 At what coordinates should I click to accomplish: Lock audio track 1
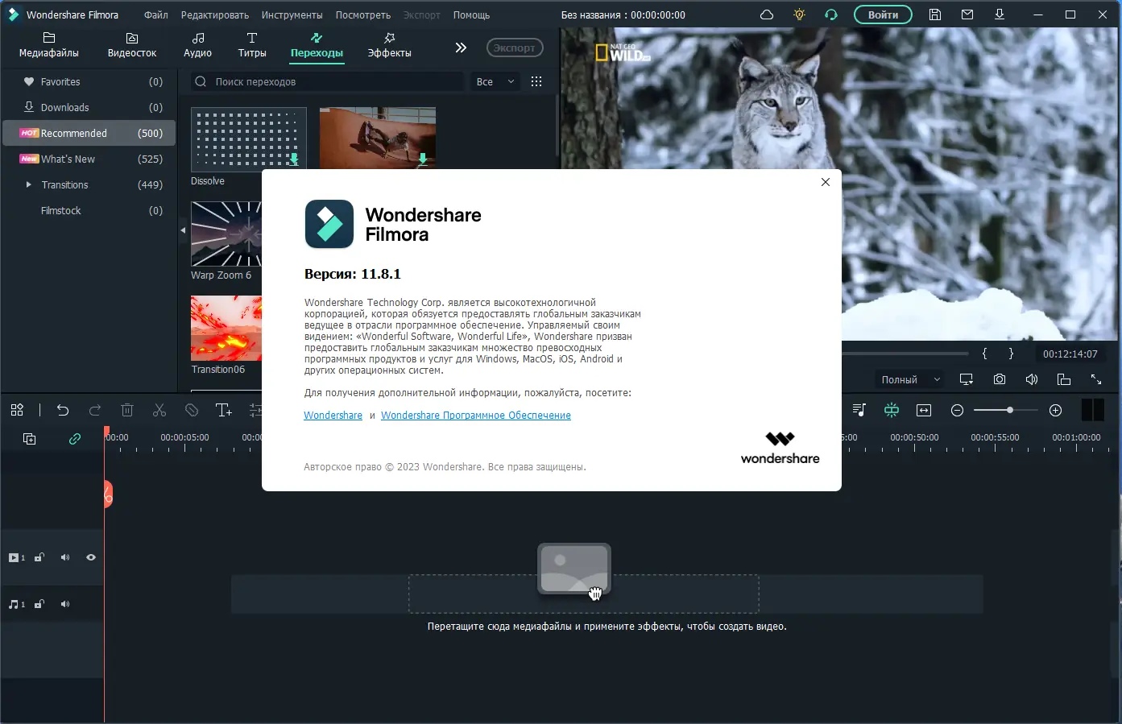pyautogui.click(x=39, y=604)
